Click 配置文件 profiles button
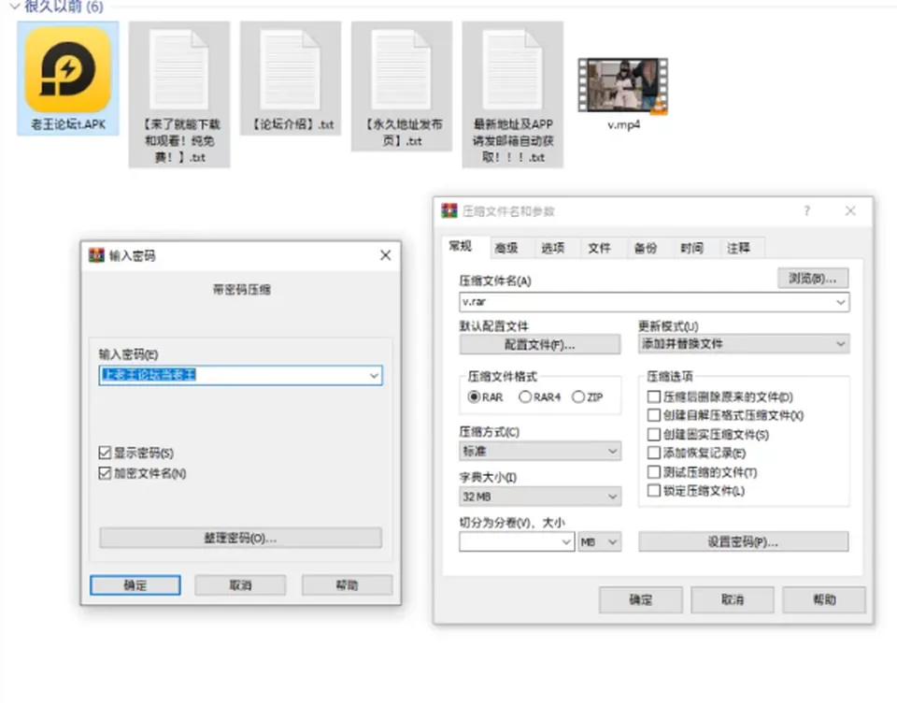Viewport: 897px width, 706px height. (539, 345)
